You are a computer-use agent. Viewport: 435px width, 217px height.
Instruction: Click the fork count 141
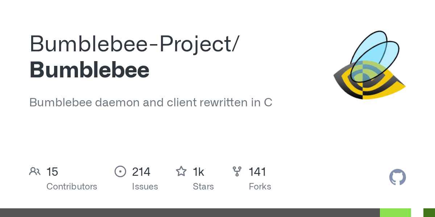click(x=257, y=172)
